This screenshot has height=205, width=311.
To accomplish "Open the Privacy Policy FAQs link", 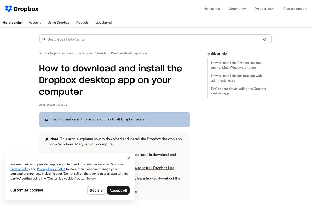I will (x=51, y=169).
